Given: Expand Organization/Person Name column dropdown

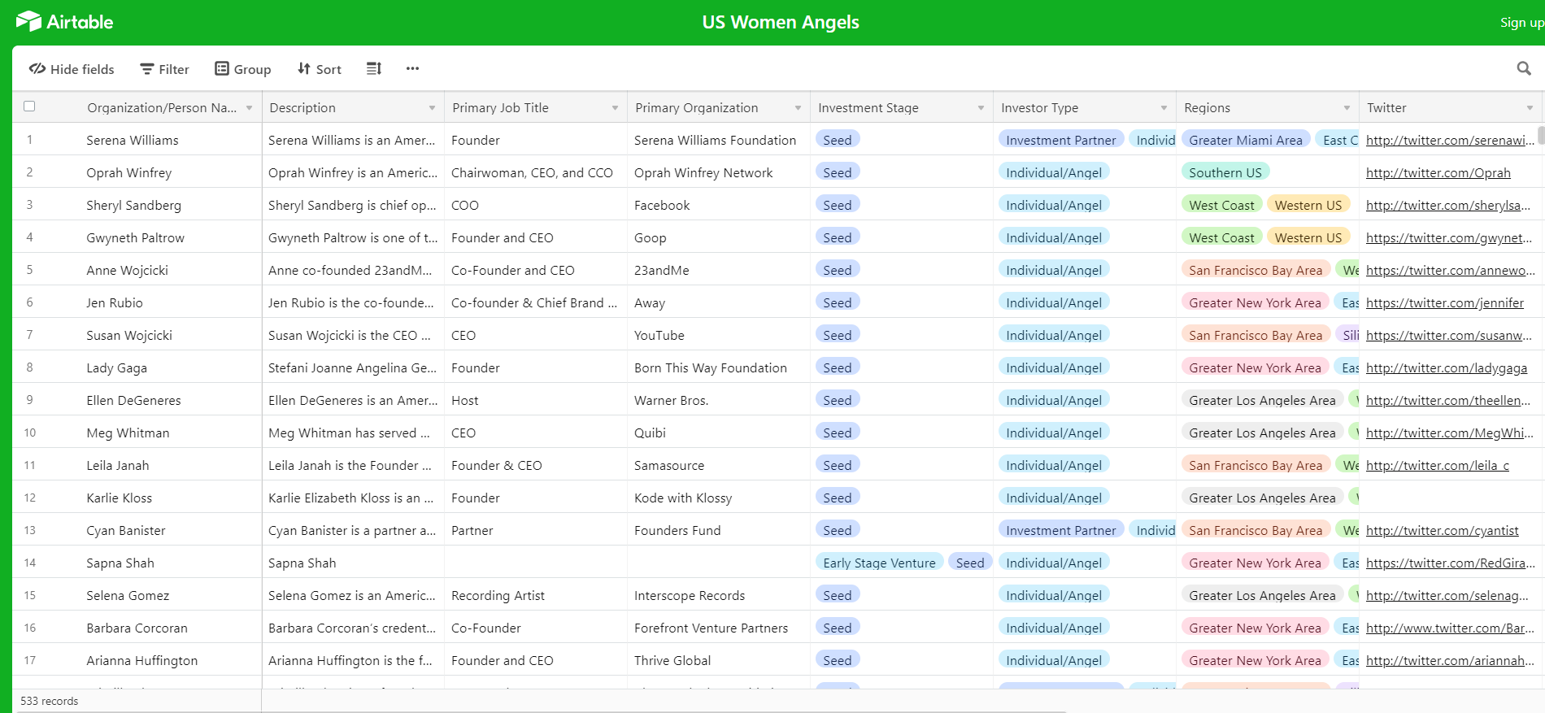Looking at the screenshot, I should click(x=249, y=108).
